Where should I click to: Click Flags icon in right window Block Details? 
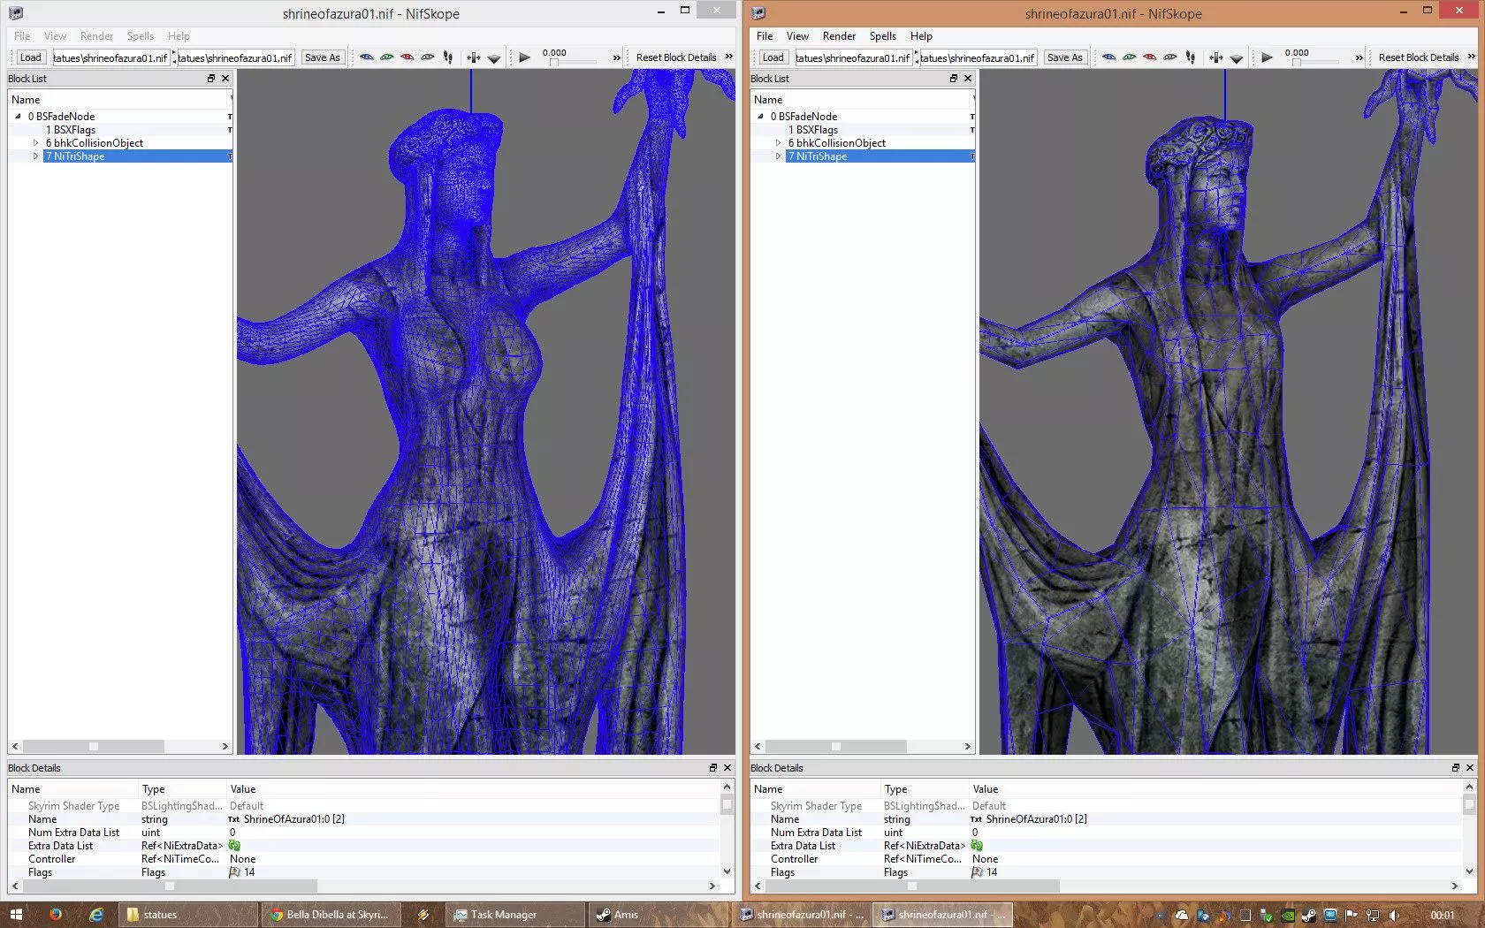pos(977,872)
